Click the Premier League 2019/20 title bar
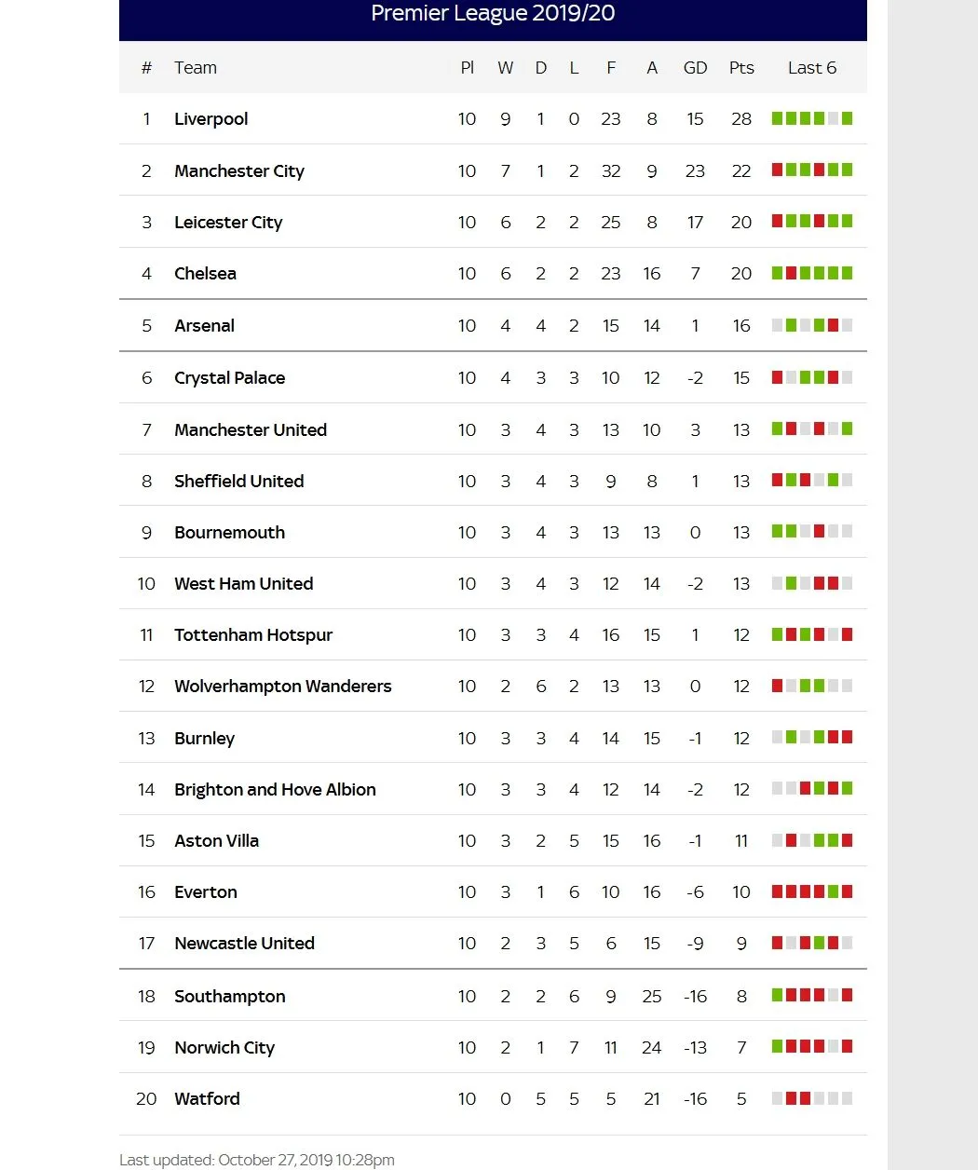The width and height of the screenshot is (978, 1170). pos(493,14)
